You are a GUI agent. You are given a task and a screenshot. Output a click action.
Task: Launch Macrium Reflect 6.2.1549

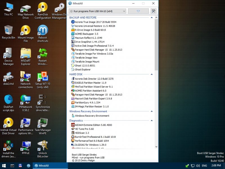87,38
